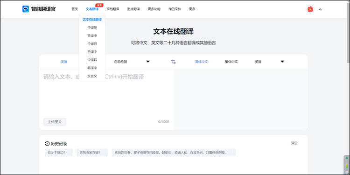Choose 自动检测 as source language

pos(120,62)
